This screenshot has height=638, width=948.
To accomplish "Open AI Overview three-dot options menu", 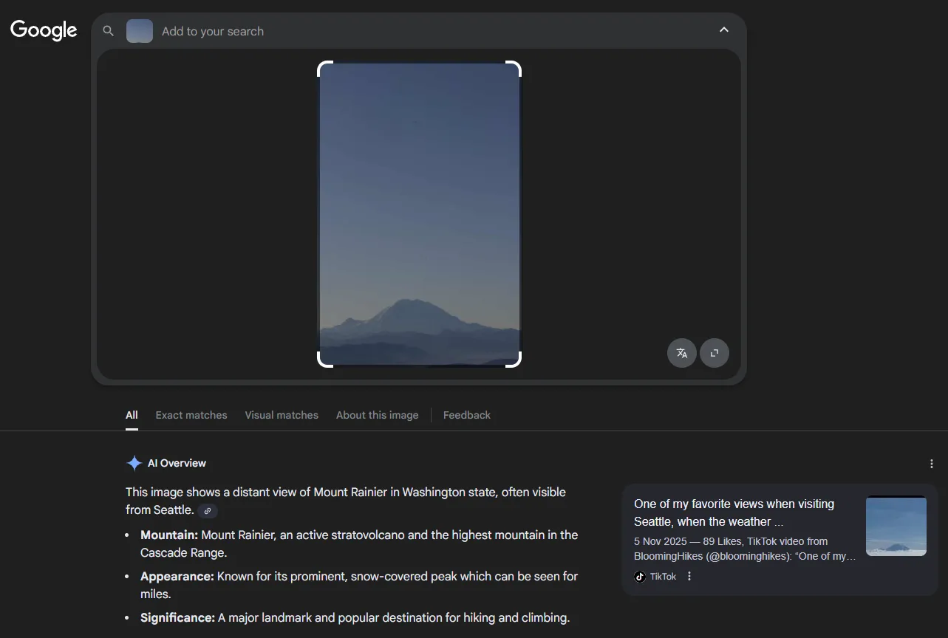I will coord(931,464).
